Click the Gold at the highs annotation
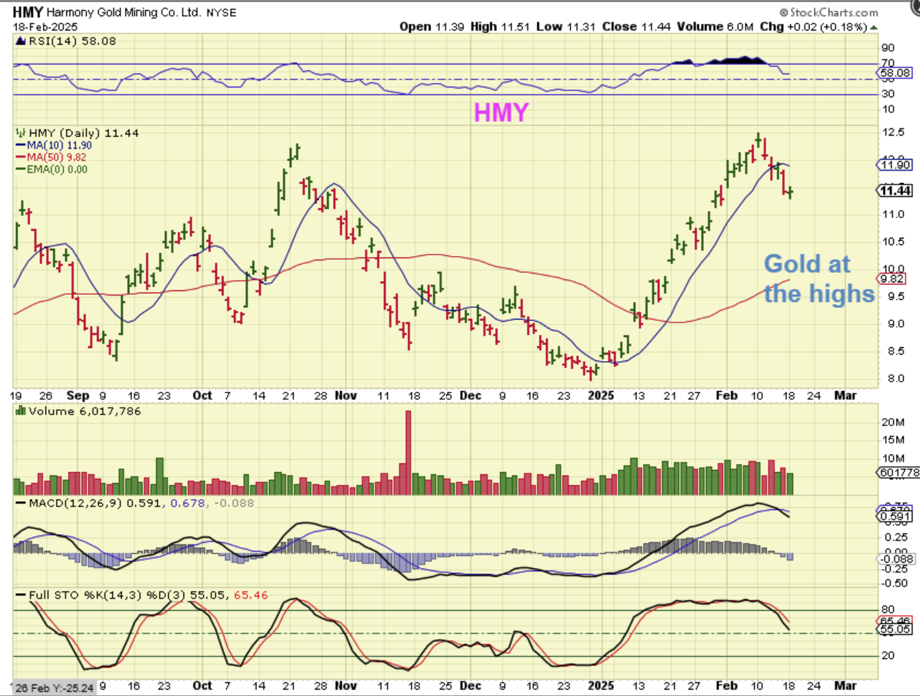This screenshot has width=920, height=696. [x=819, y=279]
